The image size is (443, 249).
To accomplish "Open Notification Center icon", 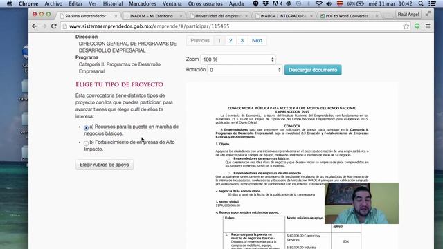I will pyautogui.click(x=432, y=3).
